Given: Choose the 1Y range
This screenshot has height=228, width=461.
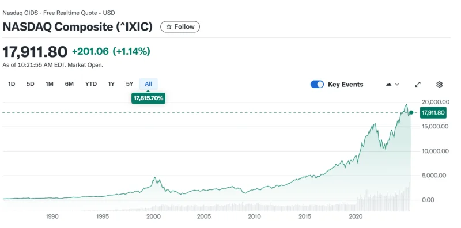Looking at the screenshot, I should coord(111,84).
